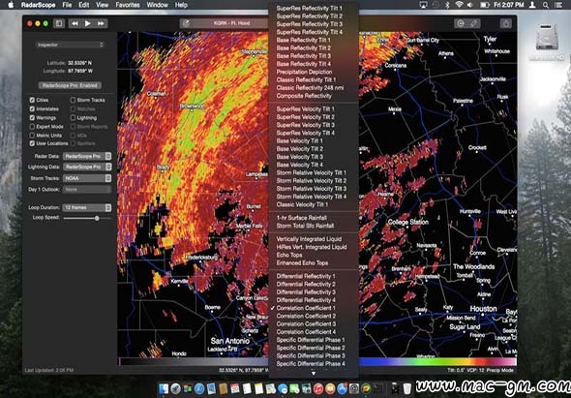Click the battery status icon
The image size is (571, 398).
click(484, 5)
